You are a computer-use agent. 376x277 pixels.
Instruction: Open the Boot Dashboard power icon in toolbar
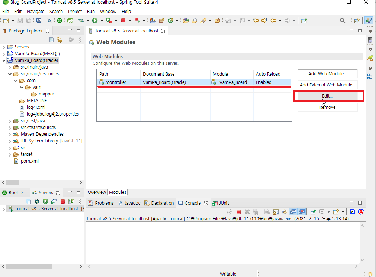tap(60, 21)
